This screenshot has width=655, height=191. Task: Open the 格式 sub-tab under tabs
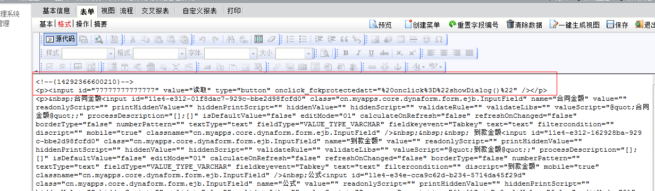[x=64, y=24]
